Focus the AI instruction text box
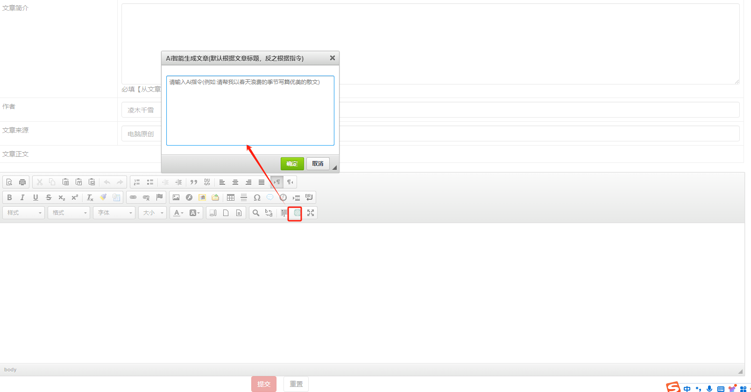Viewport: 751px width, 392px height. [250, 111]
